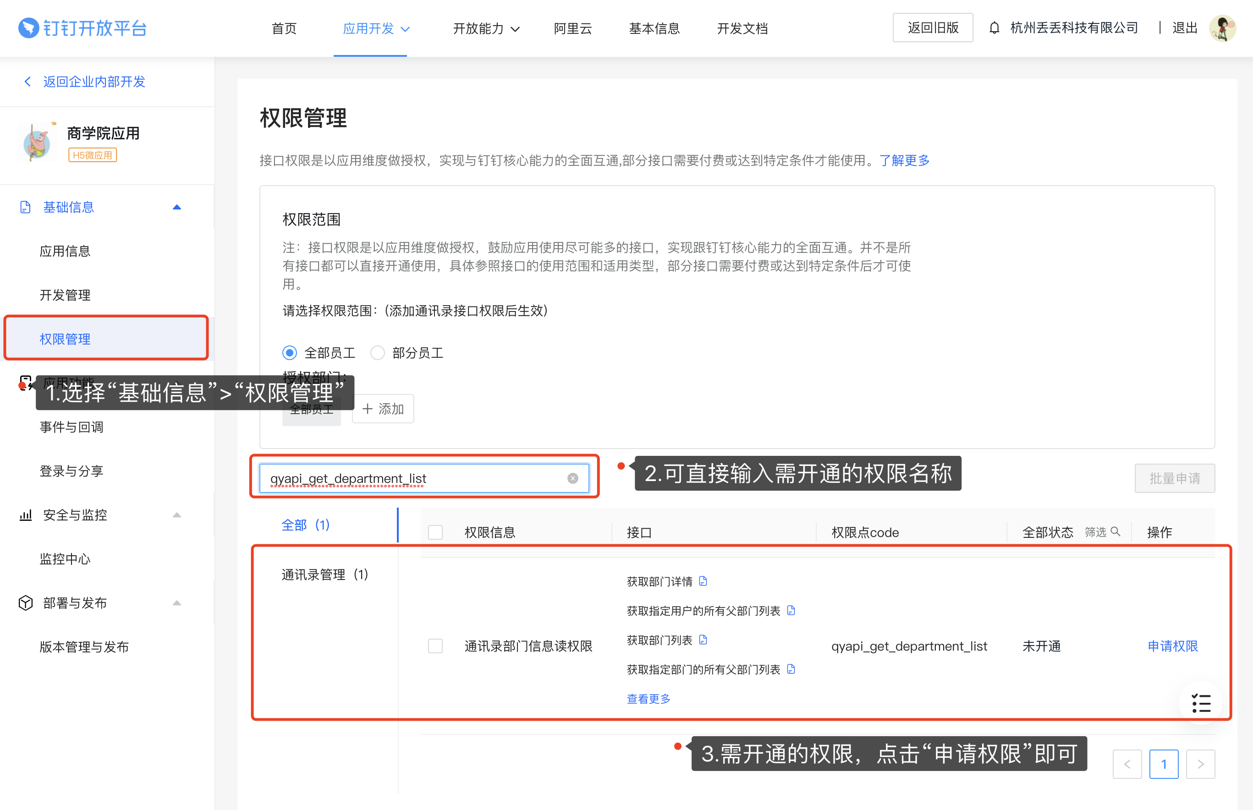Open doc icon next to 获取指定用户的所有父部门列表
Viewport: 1253px width, 810px height.
click(x=791, y=610)
